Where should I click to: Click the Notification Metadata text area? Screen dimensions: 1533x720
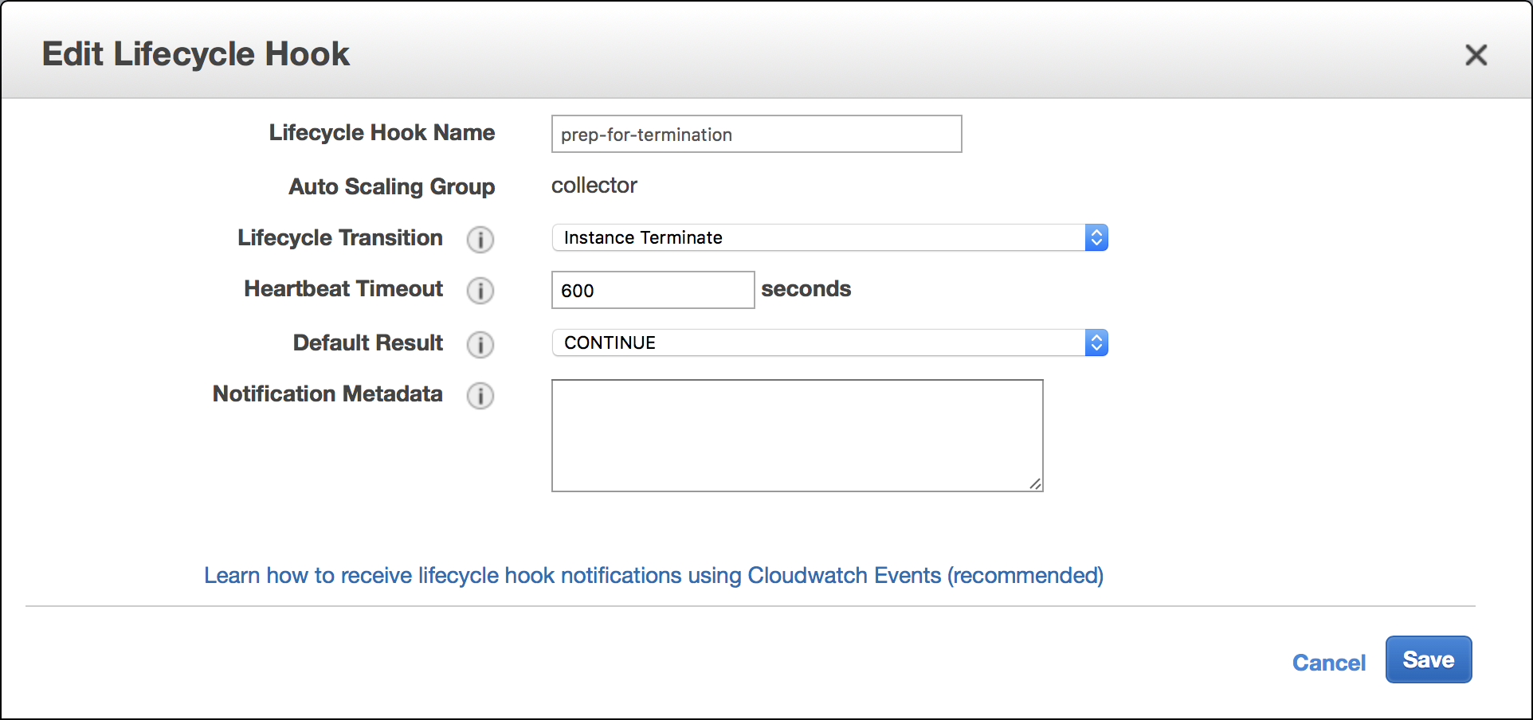pyautogui.click(x=797, y=435)
